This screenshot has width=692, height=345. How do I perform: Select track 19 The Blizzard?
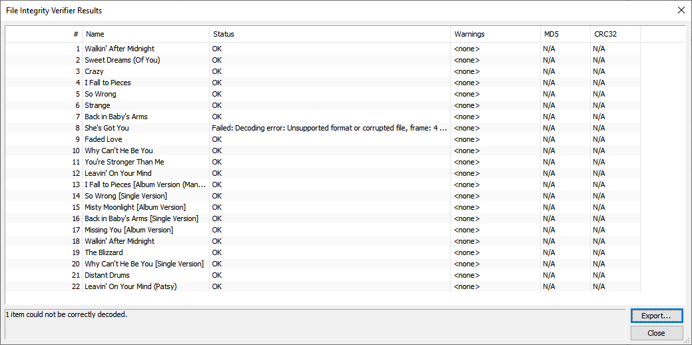pos(103,252)
